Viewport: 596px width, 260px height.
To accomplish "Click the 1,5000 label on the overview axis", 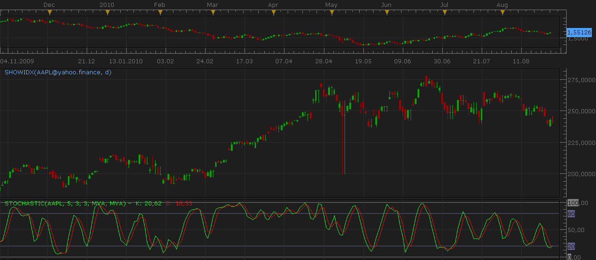I will [x=578, y=39].
